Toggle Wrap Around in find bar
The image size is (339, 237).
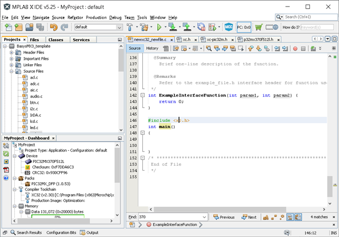298,217
